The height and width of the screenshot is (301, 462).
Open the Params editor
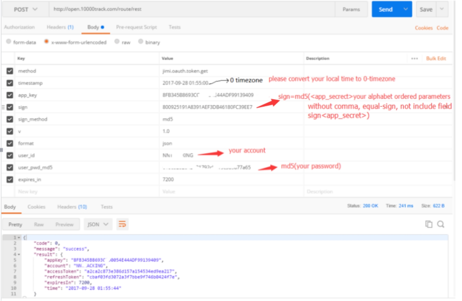(351, 9)
